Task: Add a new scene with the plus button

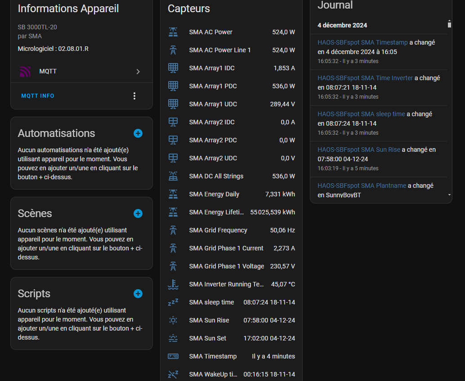Action: (138, 213)
